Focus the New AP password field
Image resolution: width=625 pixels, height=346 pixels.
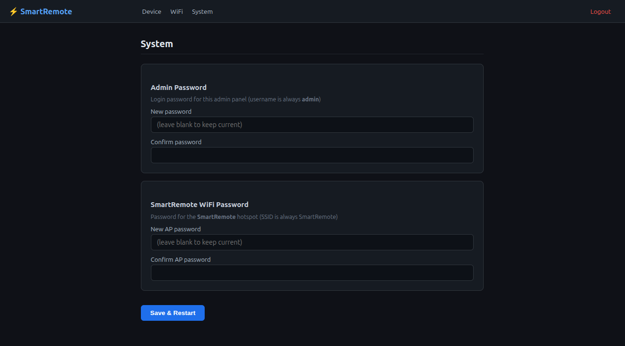coord(312,242)
